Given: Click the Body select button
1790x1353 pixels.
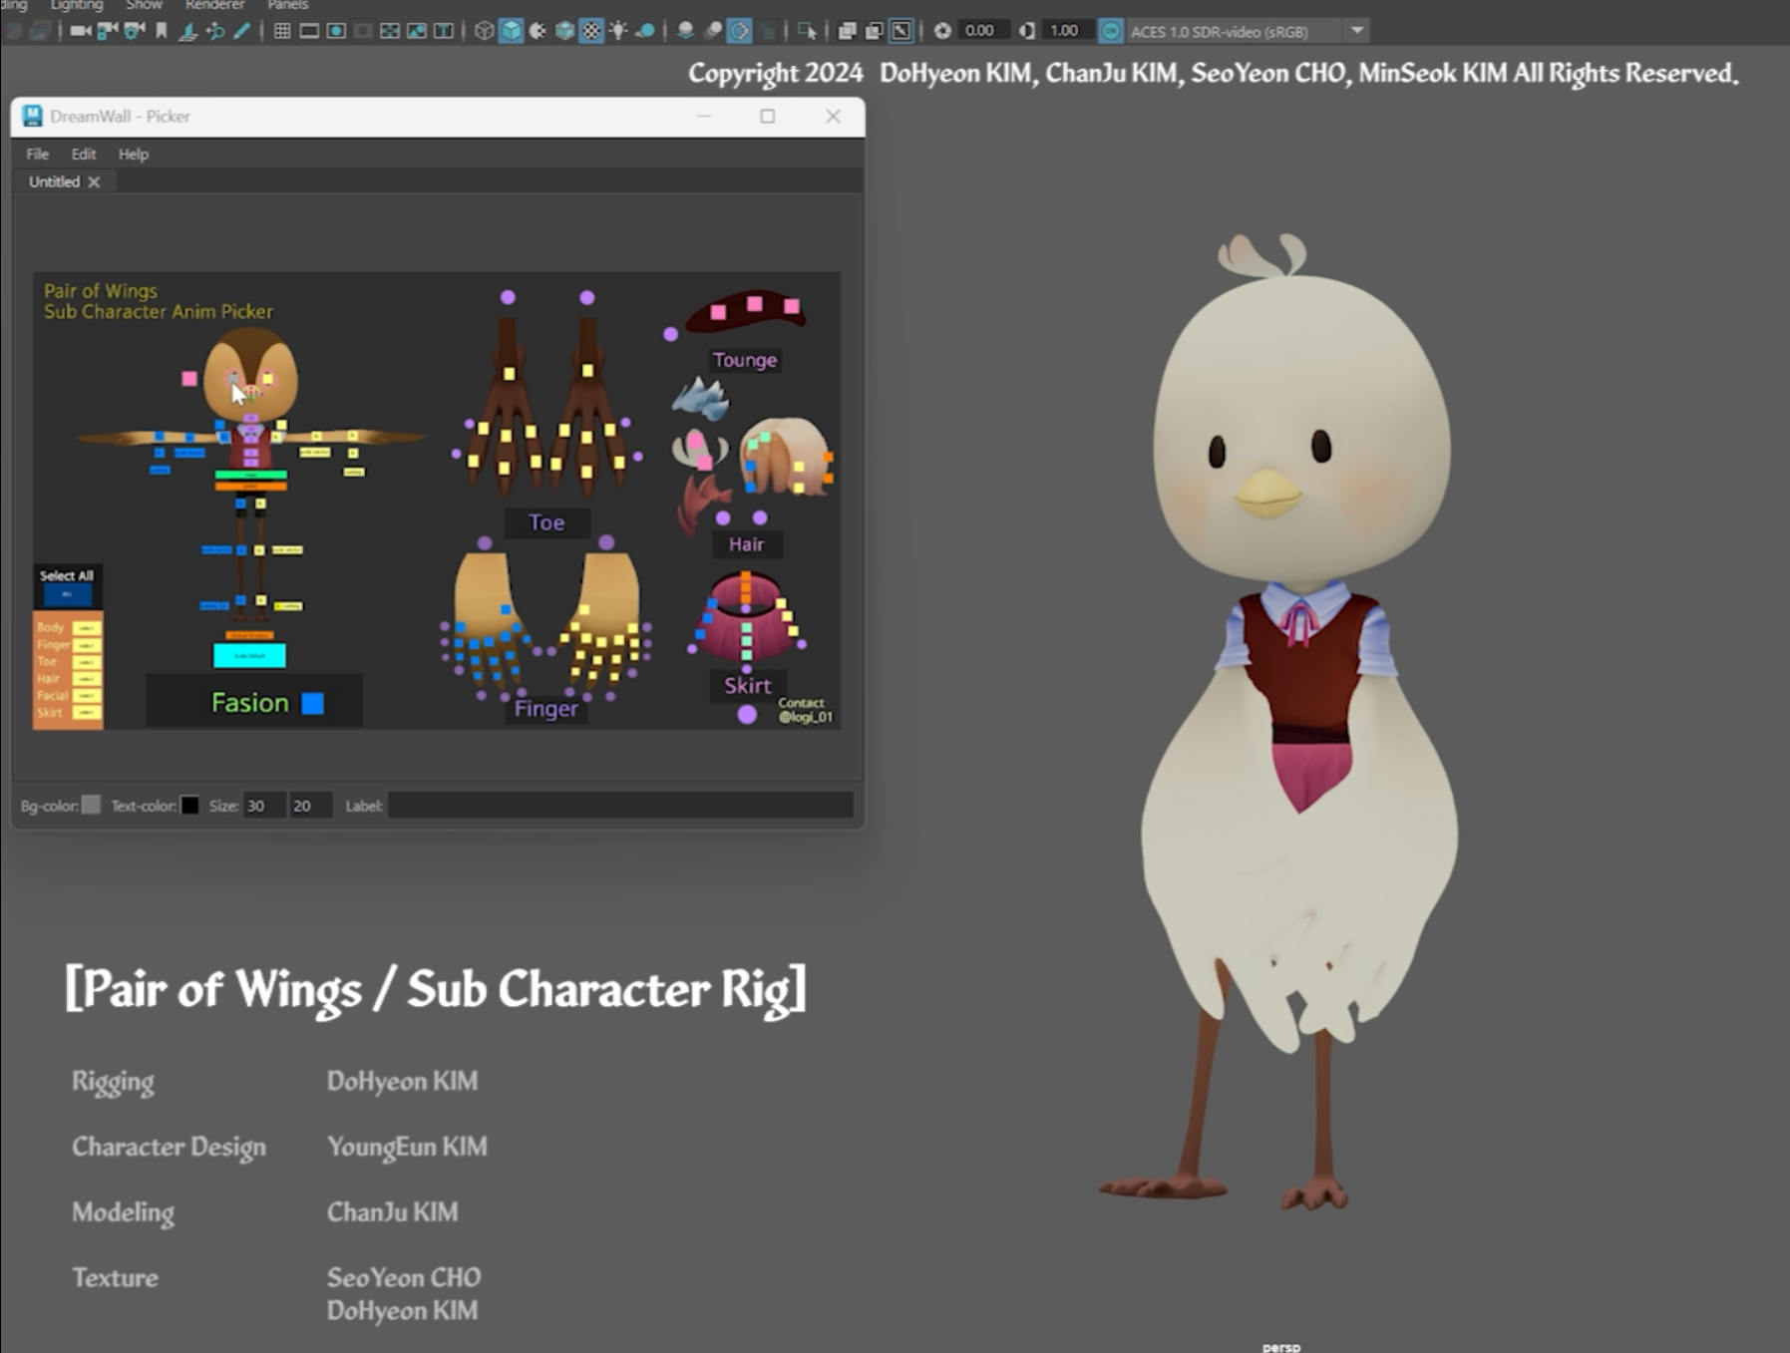Looking at the screenshot, I should click(87, 628).
